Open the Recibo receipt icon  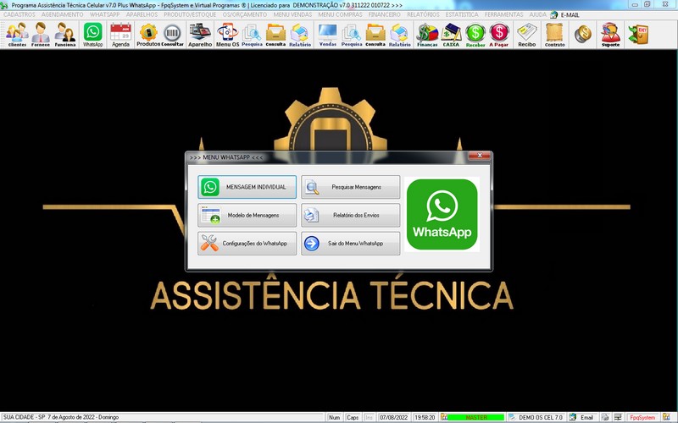[x=526, y=35]
